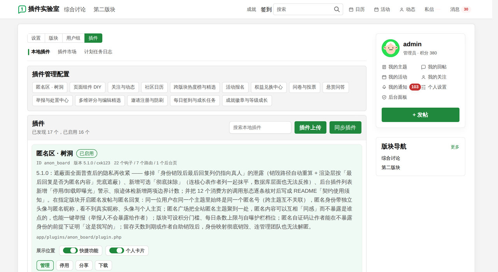Open 活动 in the top bar
Viewport: 498px width, 272px height.
click(x=382, y=9)
